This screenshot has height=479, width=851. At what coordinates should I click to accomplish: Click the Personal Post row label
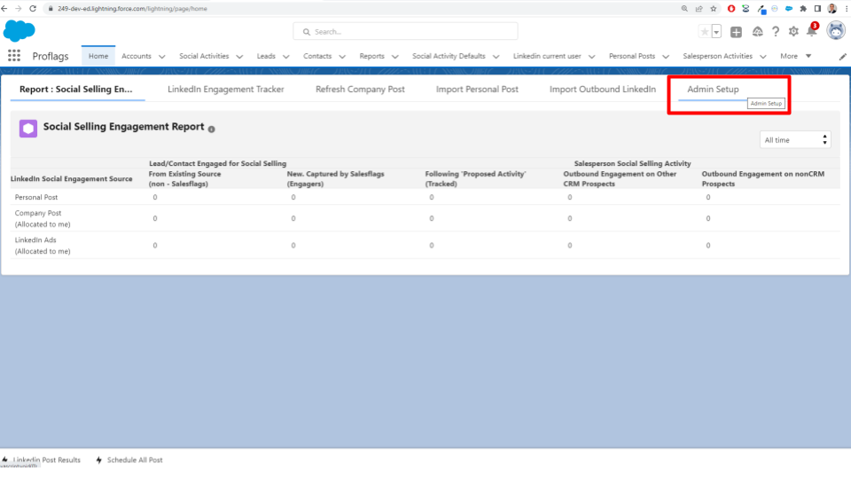(36, 197)
